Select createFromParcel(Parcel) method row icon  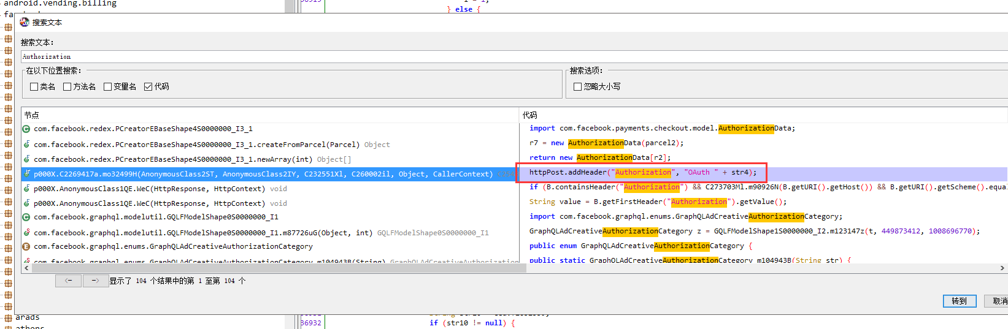point(26,145)
